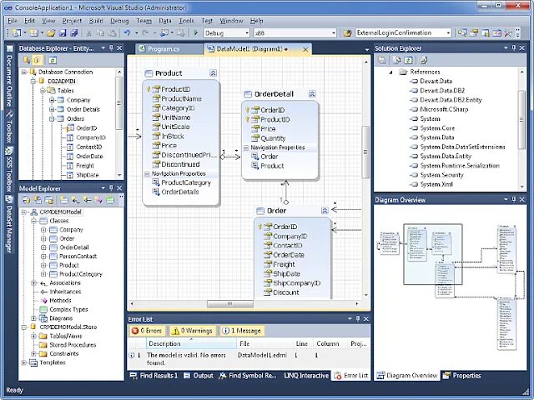The height and width of the screenshot is (400, 534).
Task: Open the Toolbox side panel
Action: click(9, 127)
